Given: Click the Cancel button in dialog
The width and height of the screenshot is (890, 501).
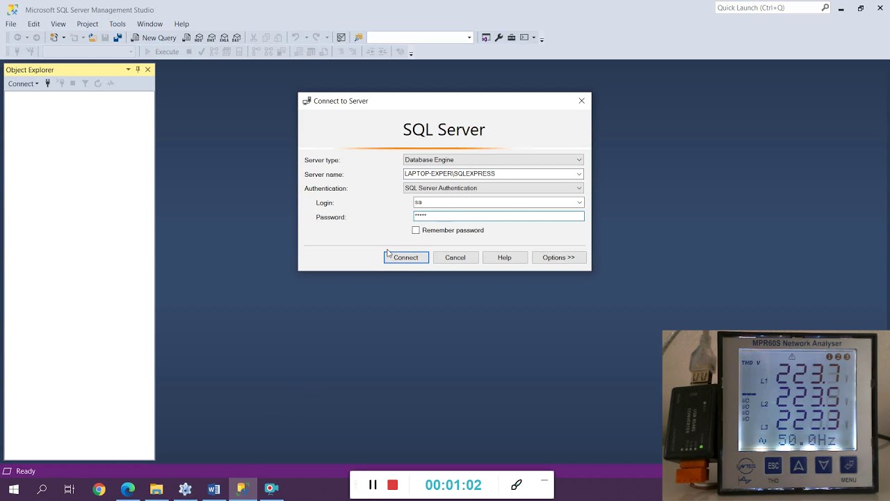Looking at the screenshot, I should coord(455,257).
